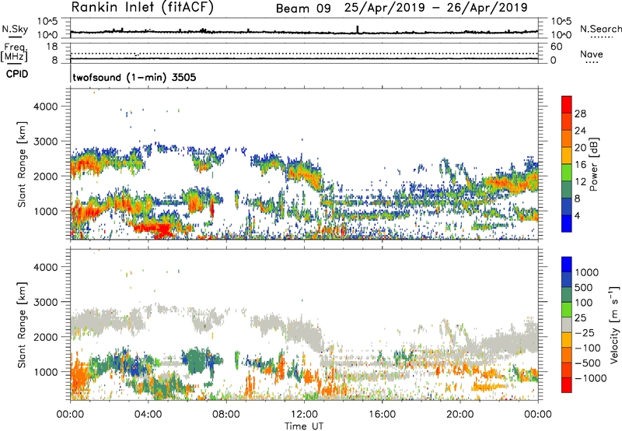622x431 pixels.
Task: Click the noise spike near 14:45 in N.Sky plot
Action: [358, 30]
